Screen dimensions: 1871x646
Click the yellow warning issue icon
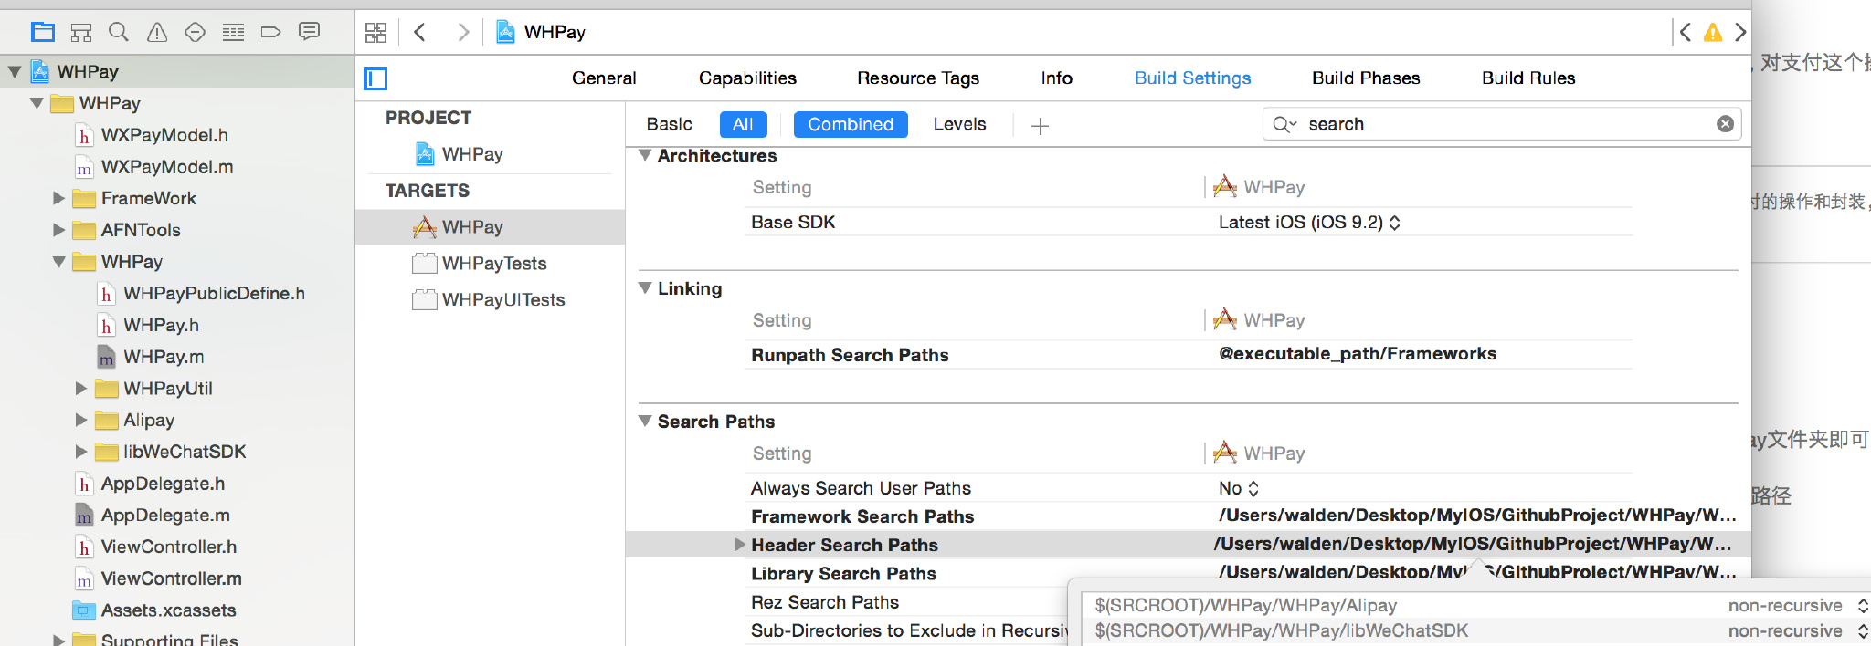(x=1713, y=33)
